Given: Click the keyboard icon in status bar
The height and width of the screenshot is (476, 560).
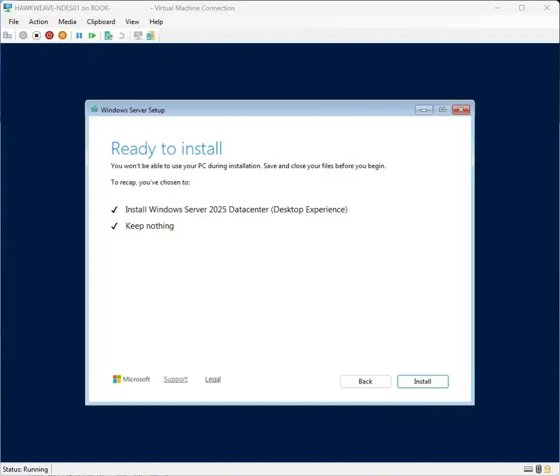Looking at the screenshot, I should (528, 469).
